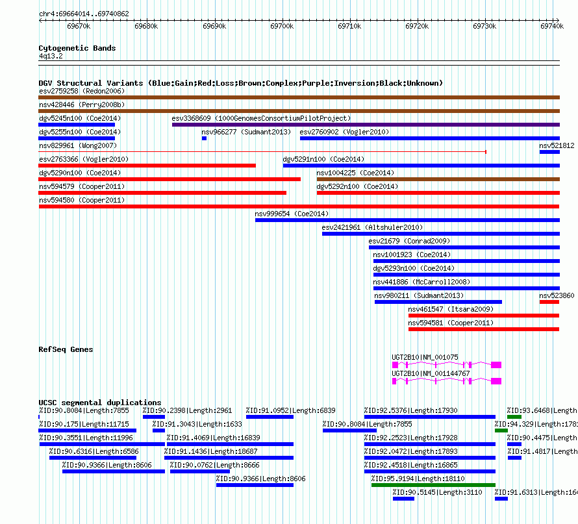Select the %ID:91.0952|Length:6839 duplication label
Viewport: 578px width, 524px height.
[291, 410]
